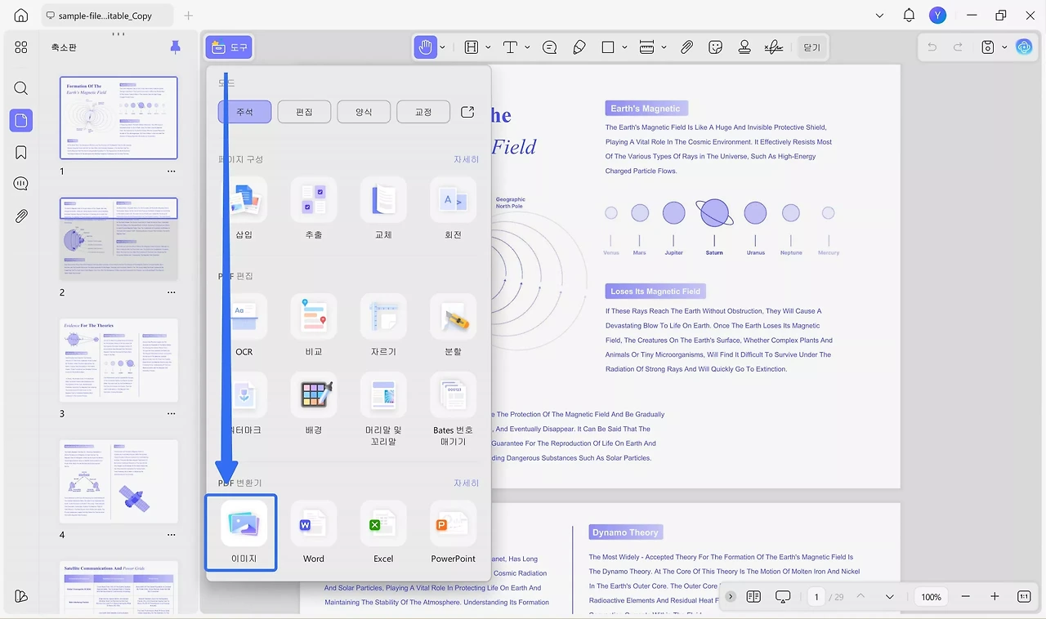
Task: Expand the measure tool dropdown
Action: 664,47
